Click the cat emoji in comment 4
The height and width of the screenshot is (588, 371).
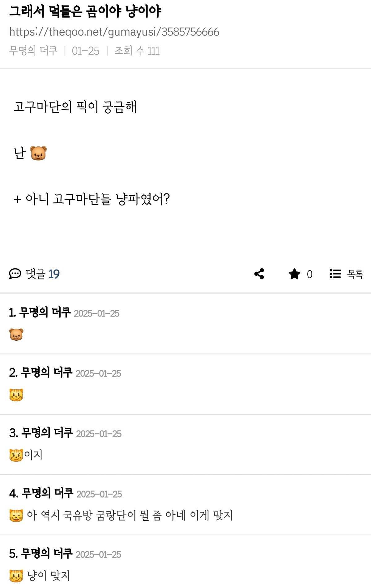point(16,515)
